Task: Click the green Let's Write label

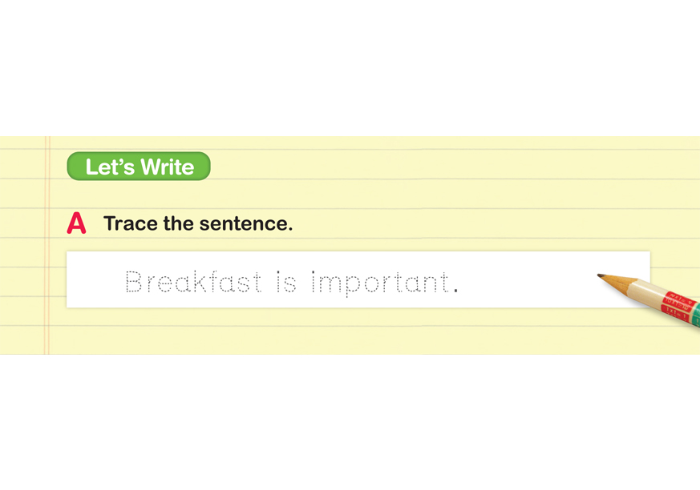Action: click(x=139, y=167)
